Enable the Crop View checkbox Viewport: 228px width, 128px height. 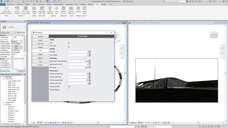pyautogui.click(x=12, y=61)
